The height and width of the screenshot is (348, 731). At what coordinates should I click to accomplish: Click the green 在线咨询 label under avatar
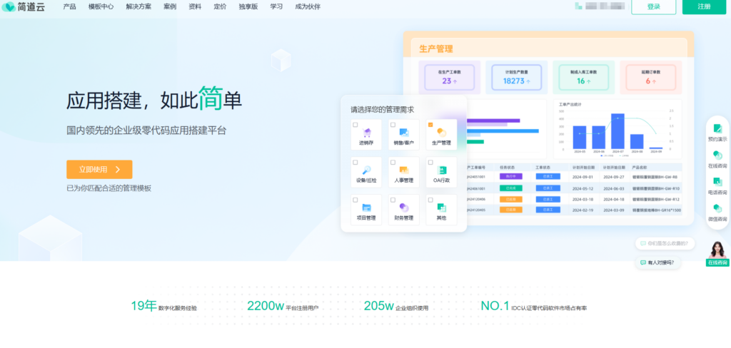click(717, 262)
